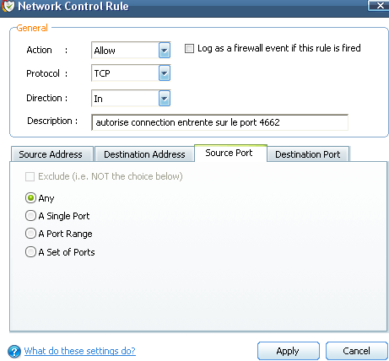
Task: Open the Destination Port tab
Action: click(x=308, y=154)
